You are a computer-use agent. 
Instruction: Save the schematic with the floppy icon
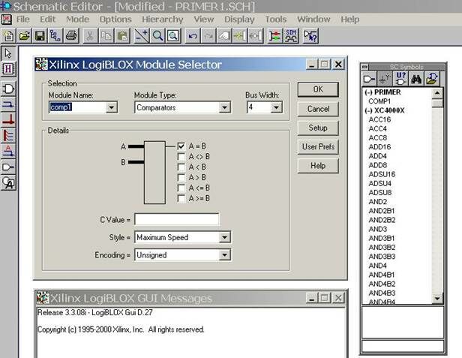point(40,36)
